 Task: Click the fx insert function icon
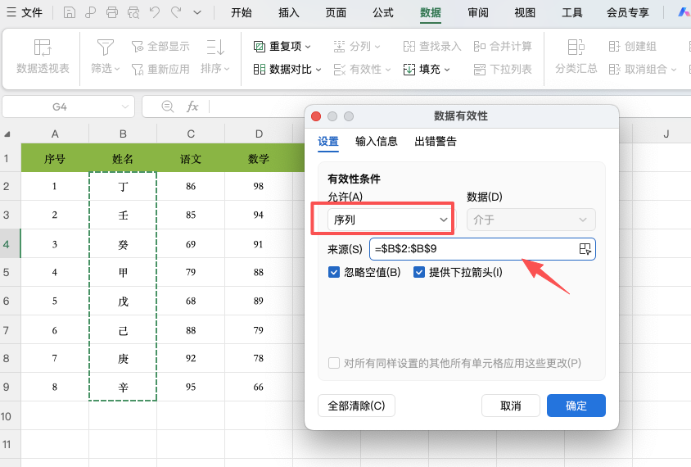click(x=192, y=107)
